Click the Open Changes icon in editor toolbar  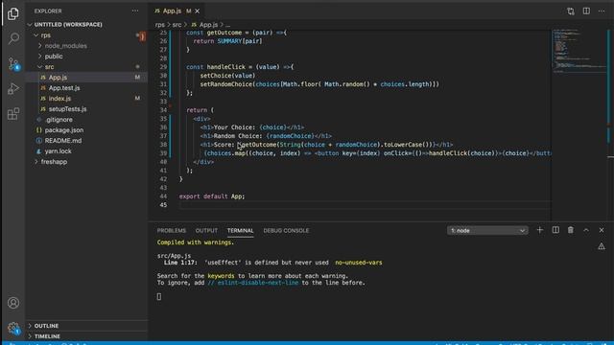click(571, 11)
